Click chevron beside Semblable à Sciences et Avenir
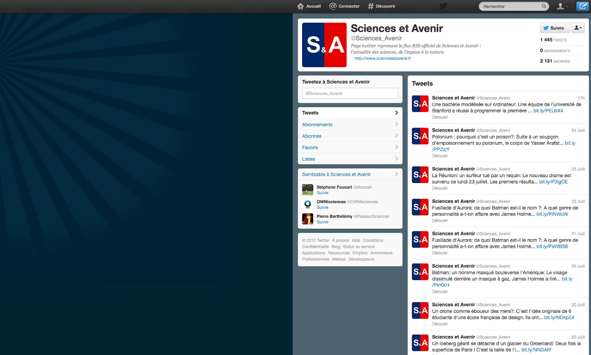The height and width of the screenshot is (355, 591). [x=396, y=174]
